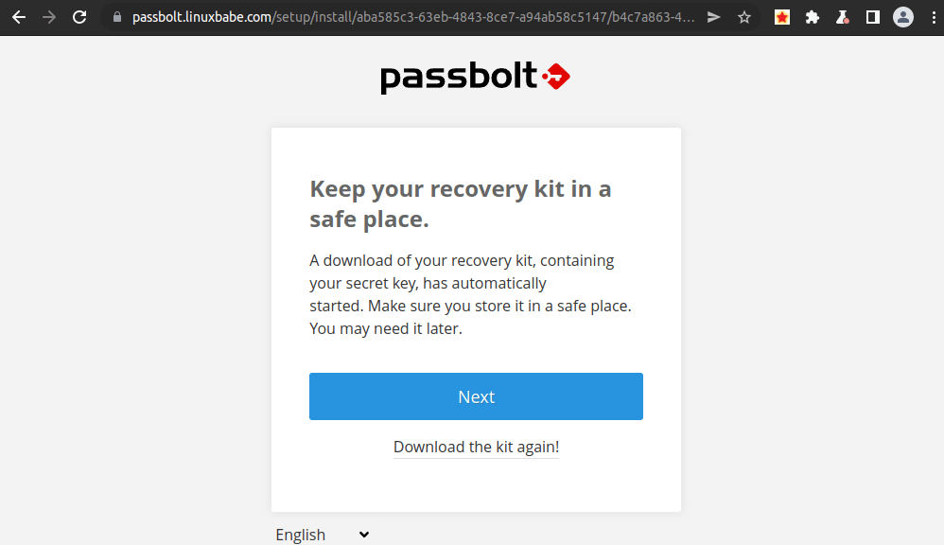
Task: Reload the passbolt setup page
Action: pyautogui.click(x=79, y=17)
